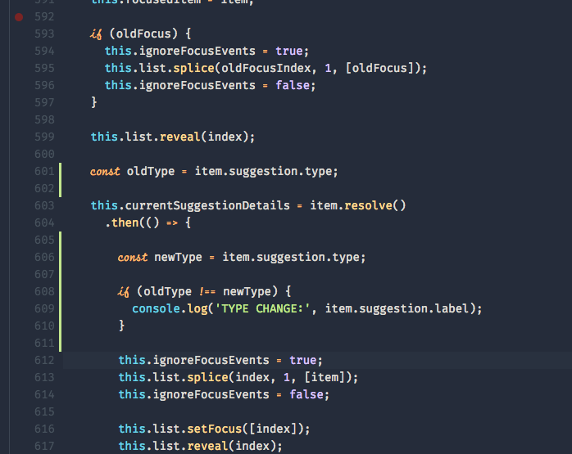Select line number 601 in the gutter
The image size is (572, 454).
click(44, 171)
